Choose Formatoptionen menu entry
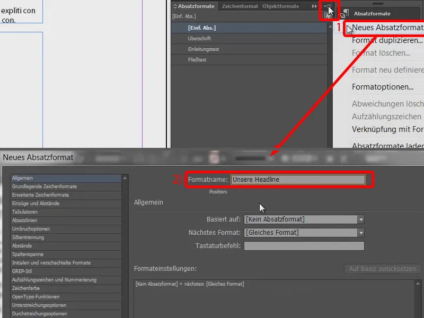The height and width of the screenshot is (318, 424). click(x=382, y=87)
